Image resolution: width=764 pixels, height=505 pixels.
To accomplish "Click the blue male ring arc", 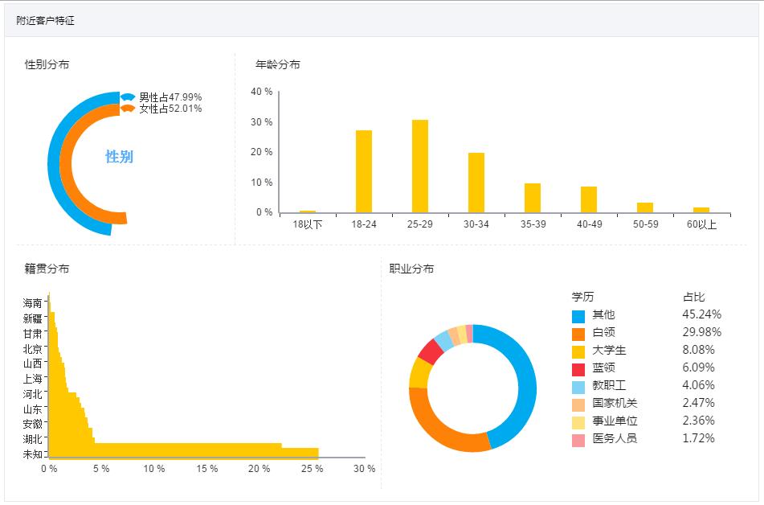I will point(55,166).
